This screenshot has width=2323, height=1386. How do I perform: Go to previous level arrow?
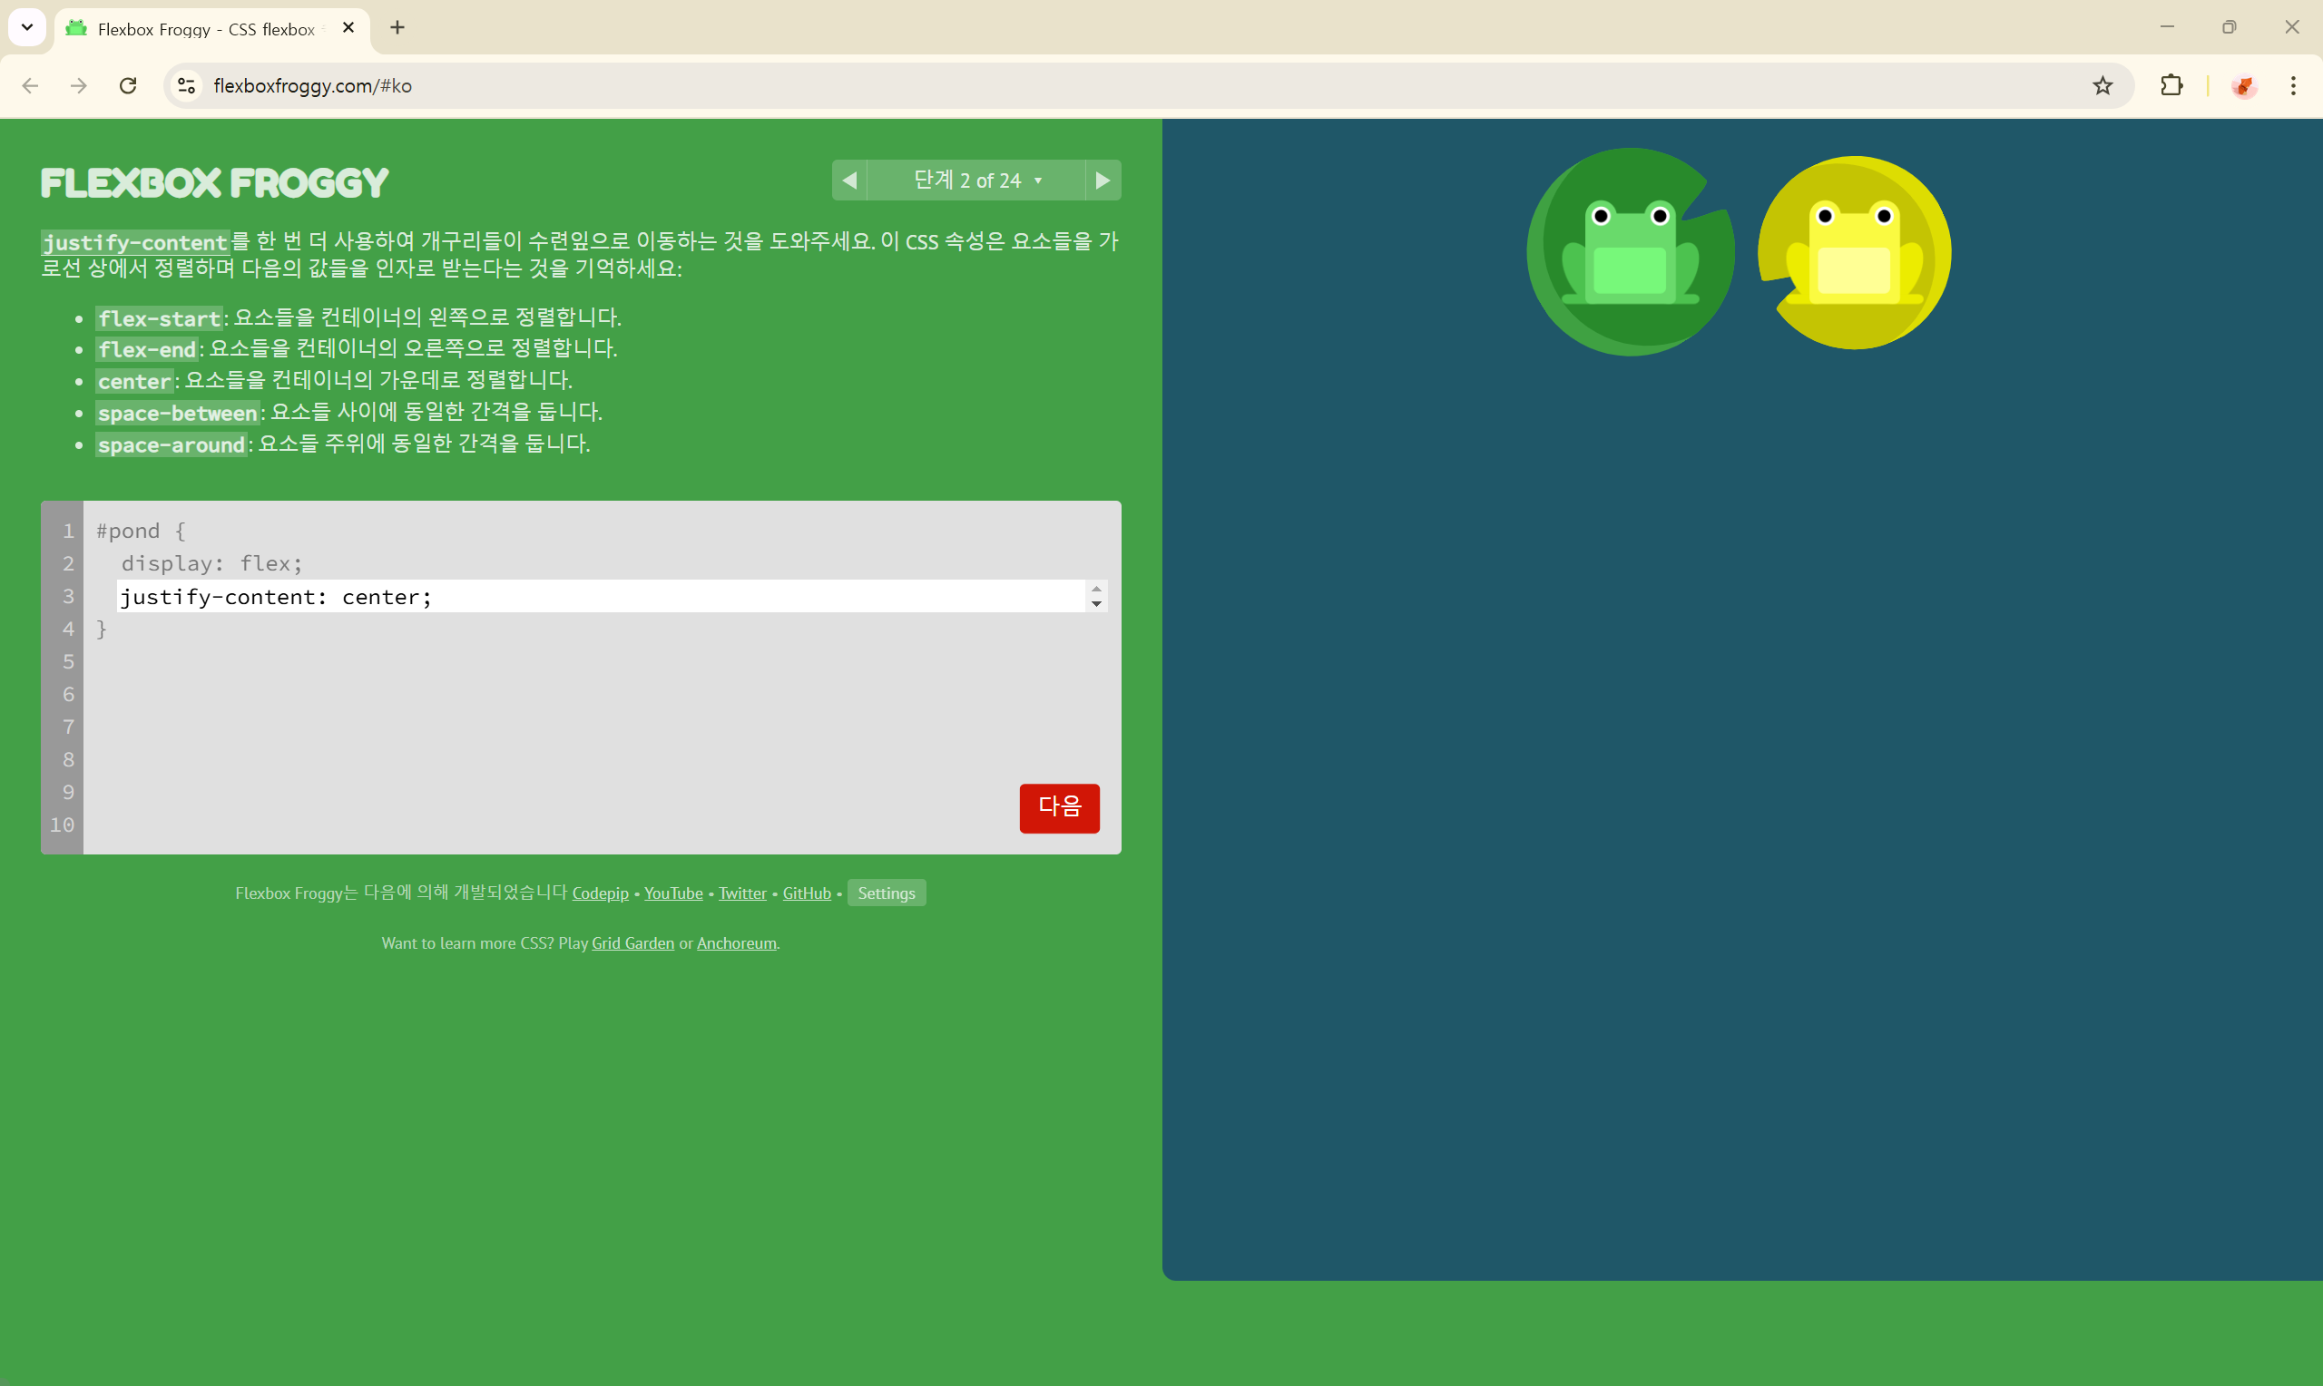point(849,181)
